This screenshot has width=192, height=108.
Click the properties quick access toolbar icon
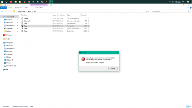pyautogui.click(x=5, y=5)
